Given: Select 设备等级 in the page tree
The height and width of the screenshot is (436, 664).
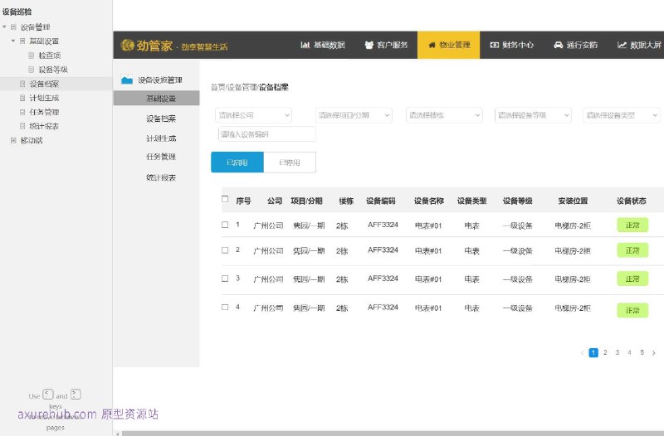Looking at the screenshot, I should 53,70.
